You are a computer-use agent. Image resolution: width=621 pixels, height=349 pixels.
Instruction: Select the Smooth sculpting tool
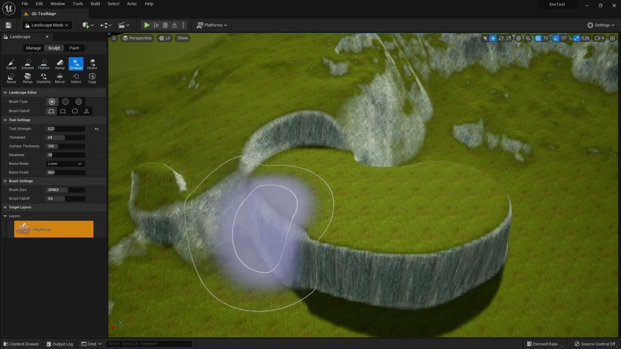coord(27,63)
